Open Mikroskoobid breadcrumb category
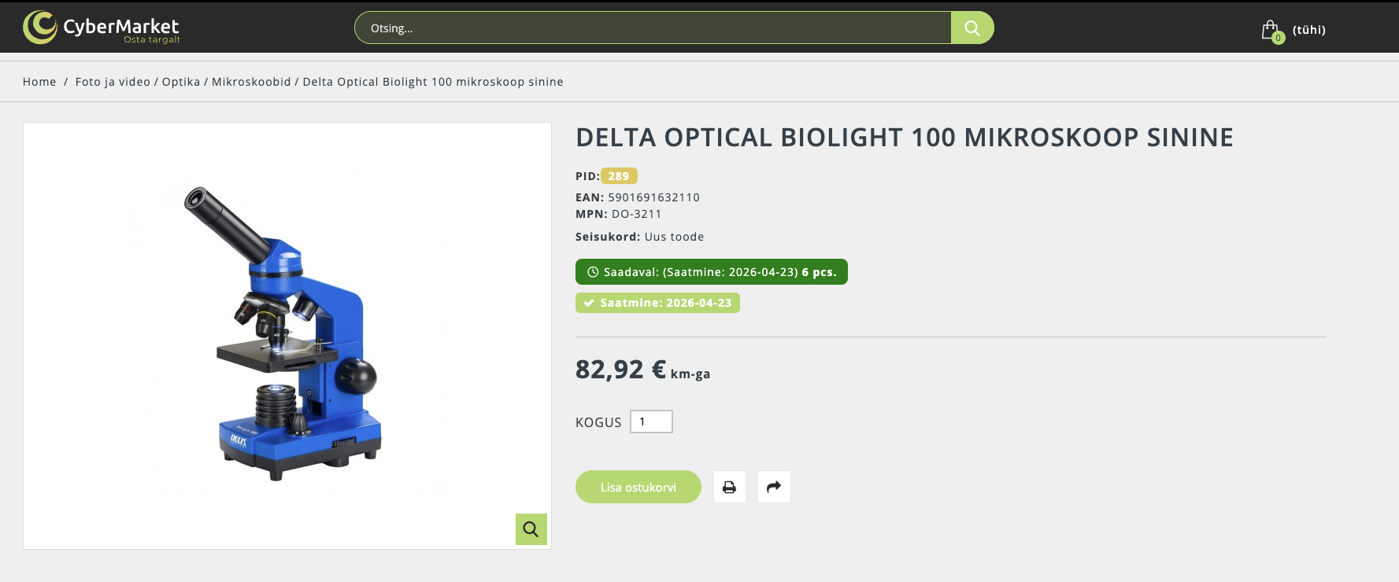Image resolution: width=1399 pixels, height=582 pixels. click(x=251, y=82)
